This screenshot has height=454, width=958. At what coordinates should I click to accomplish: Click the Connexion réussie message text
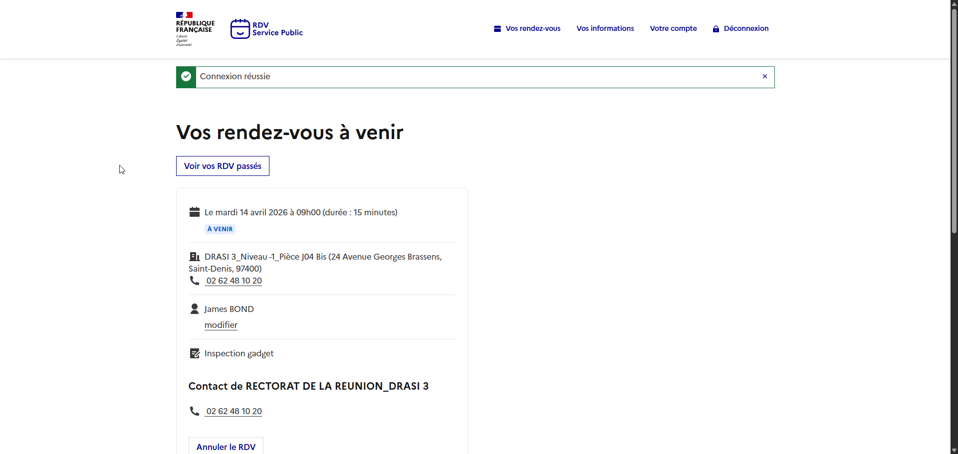pyautogui.click(x=235, y=76)
